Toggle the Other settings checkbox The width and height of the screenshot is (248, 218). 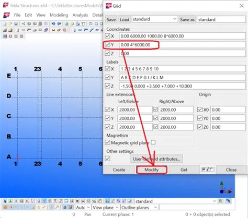(x=108, y=159)
